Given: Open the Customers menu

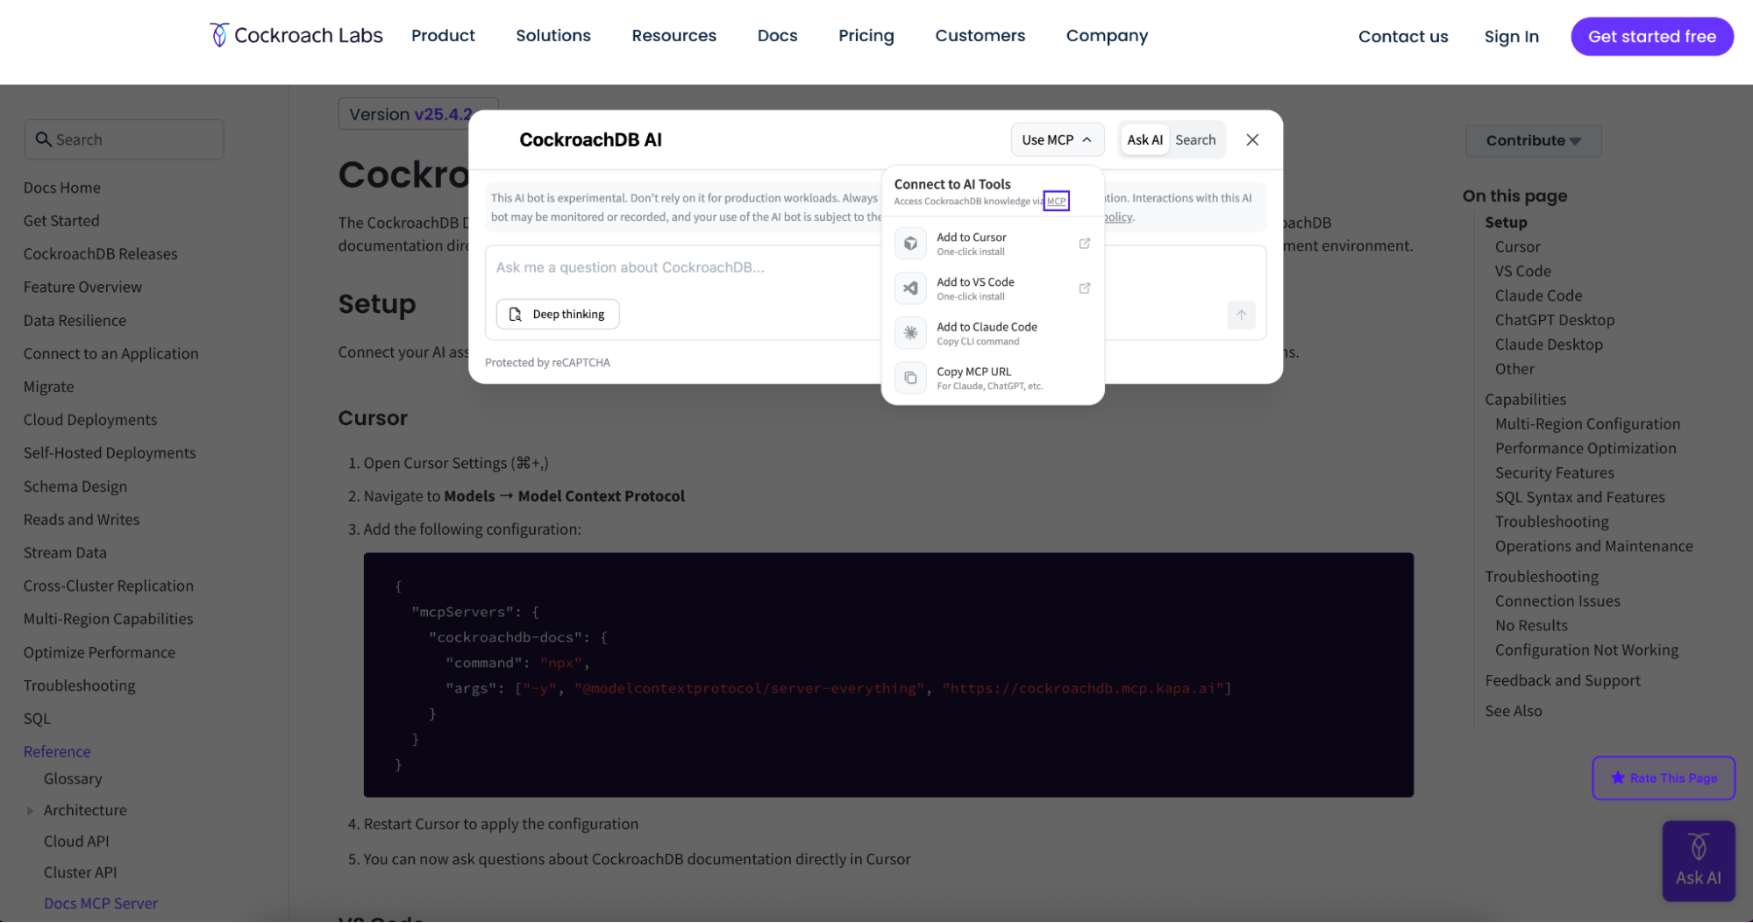Looking at the screenshot, I should coord(980,36).
